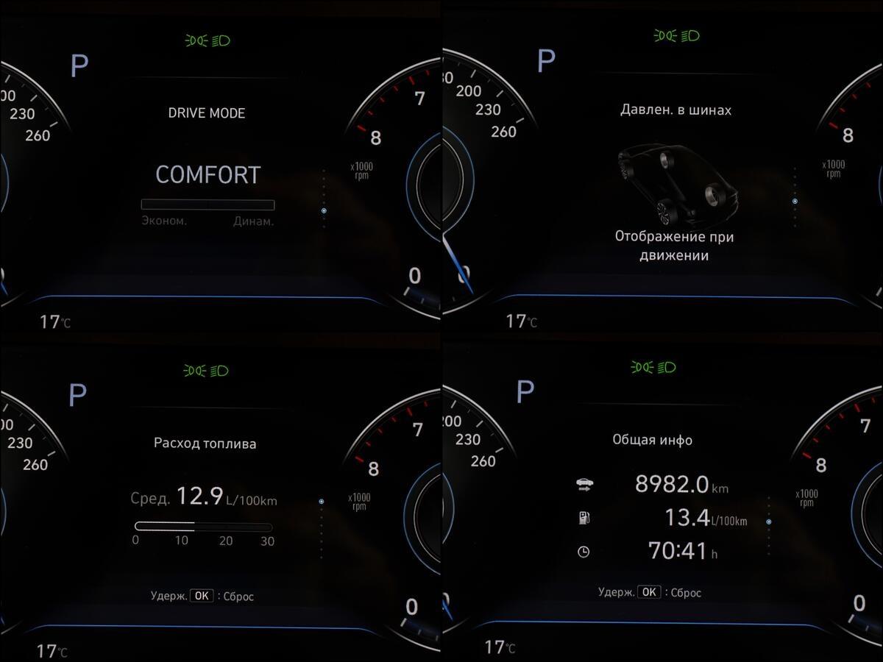
Task: Click the OK button under general info
Action: tap(649, 592)
